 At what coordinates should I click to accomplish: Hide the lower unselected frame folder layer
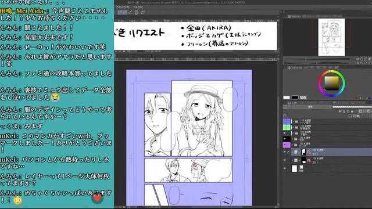285,160
